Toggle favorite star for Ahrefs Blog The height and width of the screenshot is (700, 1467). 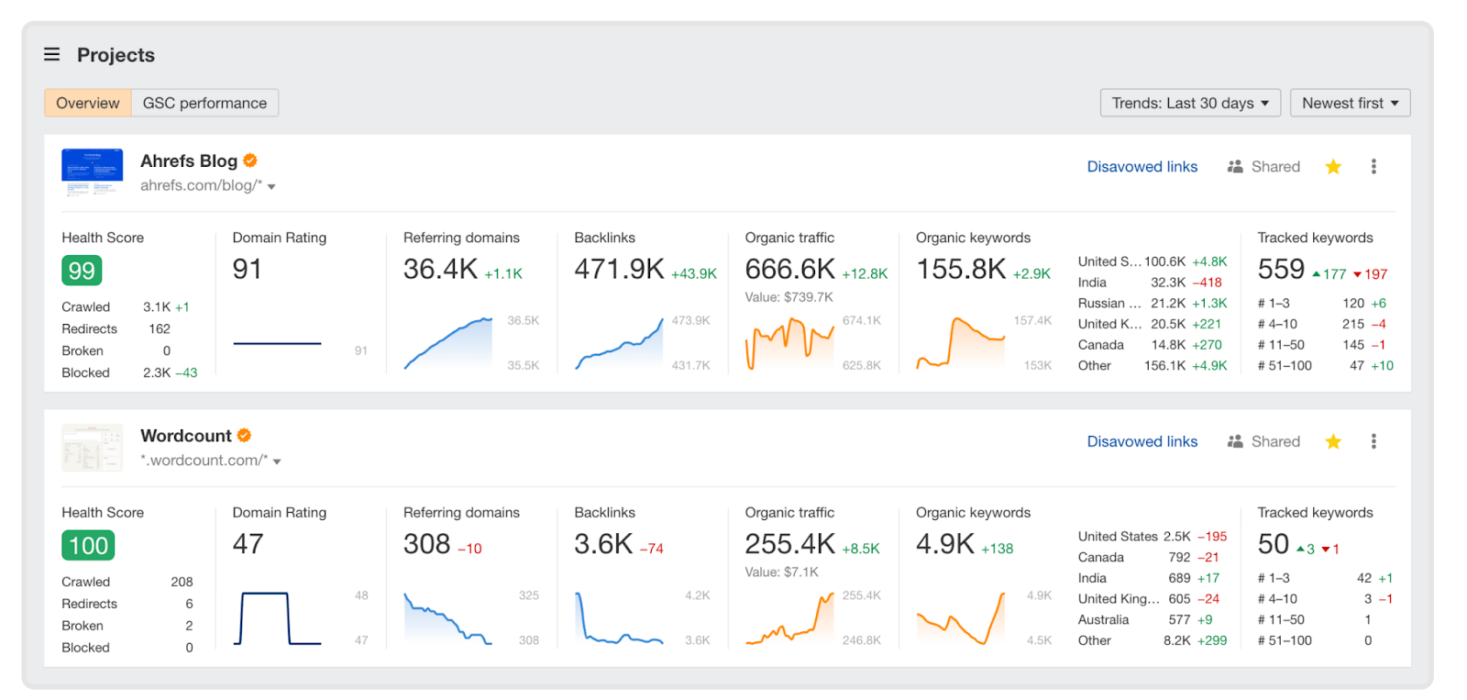click(x=1333, y=167)
